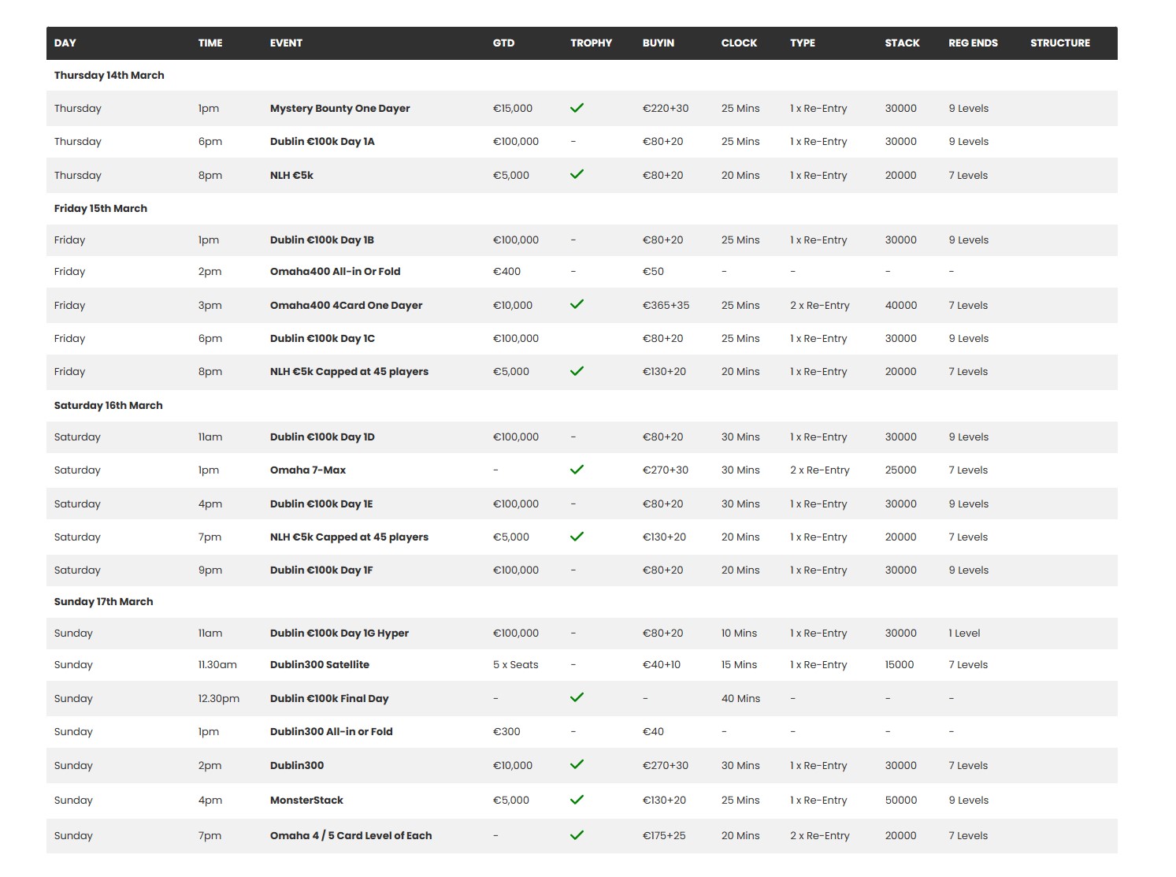Click the trophy checkmark for Mystery Bounty One Dayer
This screenshot has height=877, width=1176.
point(577,108)
